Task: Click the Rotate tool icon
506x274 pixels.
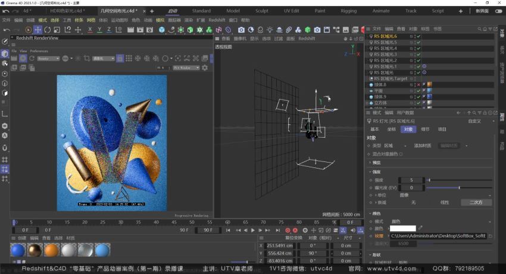Action: coord(48,30)
